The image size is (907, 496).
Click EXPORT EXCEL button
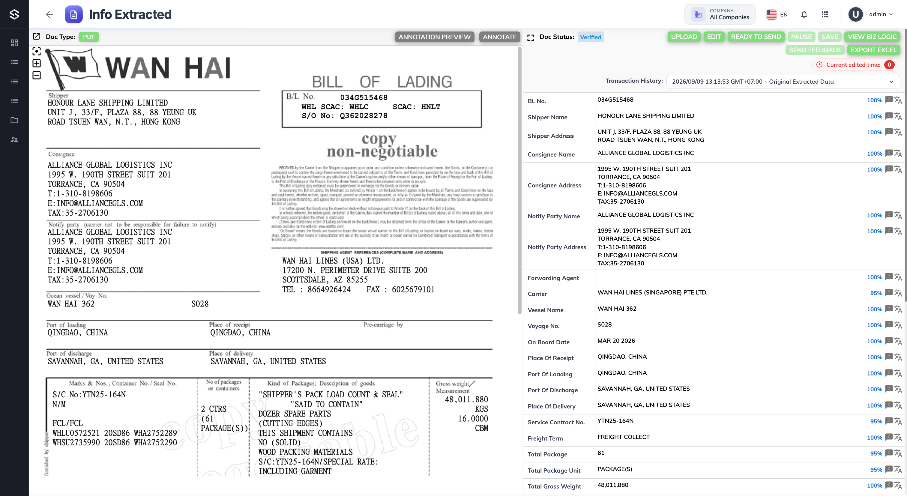(x=873, y=50)
